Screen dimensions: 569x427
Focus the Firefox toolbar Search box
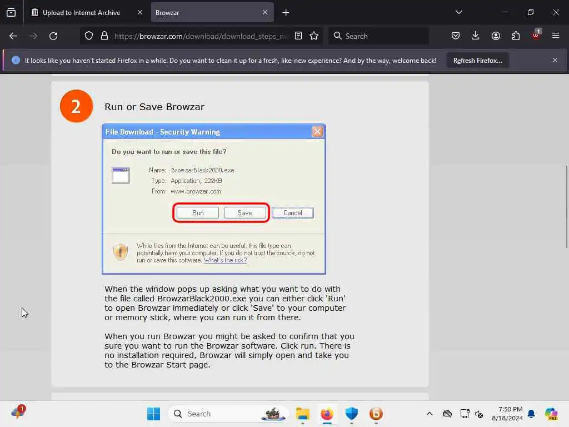tap(378, 36)
